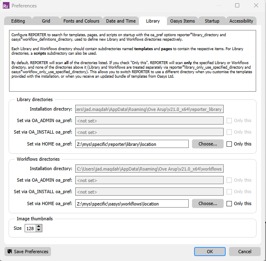
Task: Dismiss dialog with the Cancel button
Action: (x=245, y=251)
